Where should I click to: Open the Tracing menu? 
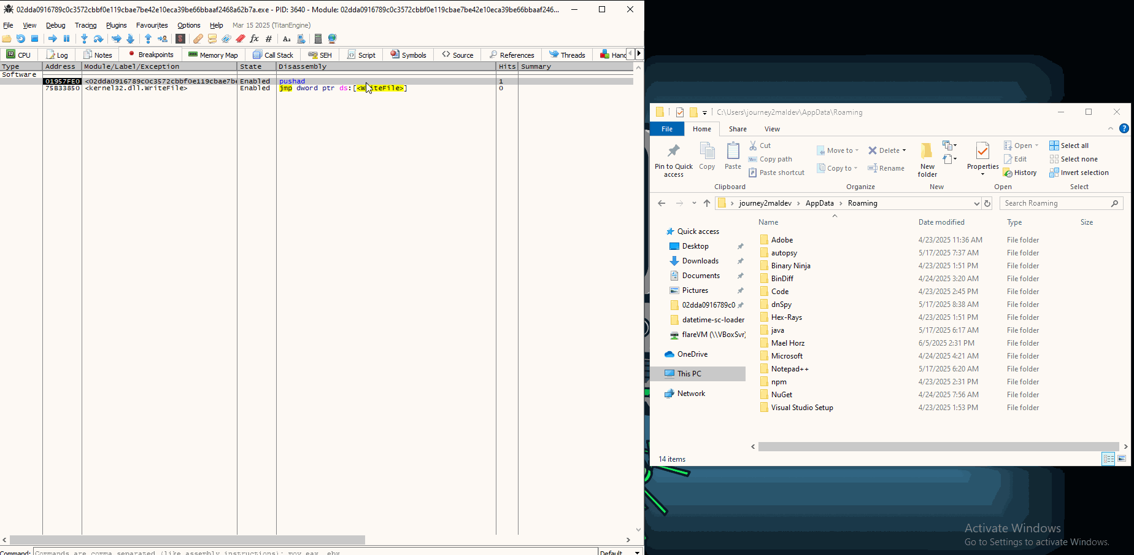[85, 25]
